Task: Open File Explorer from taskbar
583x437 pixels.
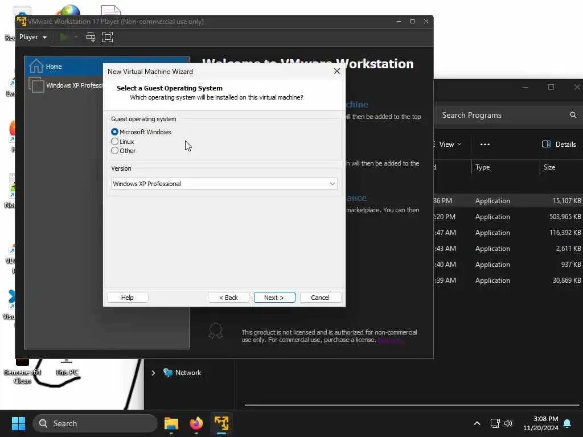Action: coord(171,423)
